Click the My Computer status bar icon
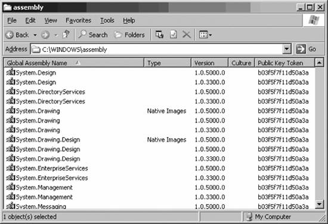 point(249,217)
